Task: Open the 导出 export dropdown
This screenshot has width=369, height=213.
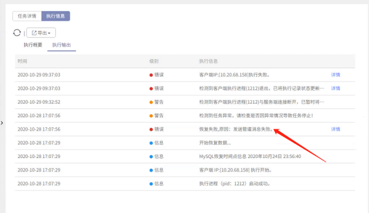Action: 41,33
